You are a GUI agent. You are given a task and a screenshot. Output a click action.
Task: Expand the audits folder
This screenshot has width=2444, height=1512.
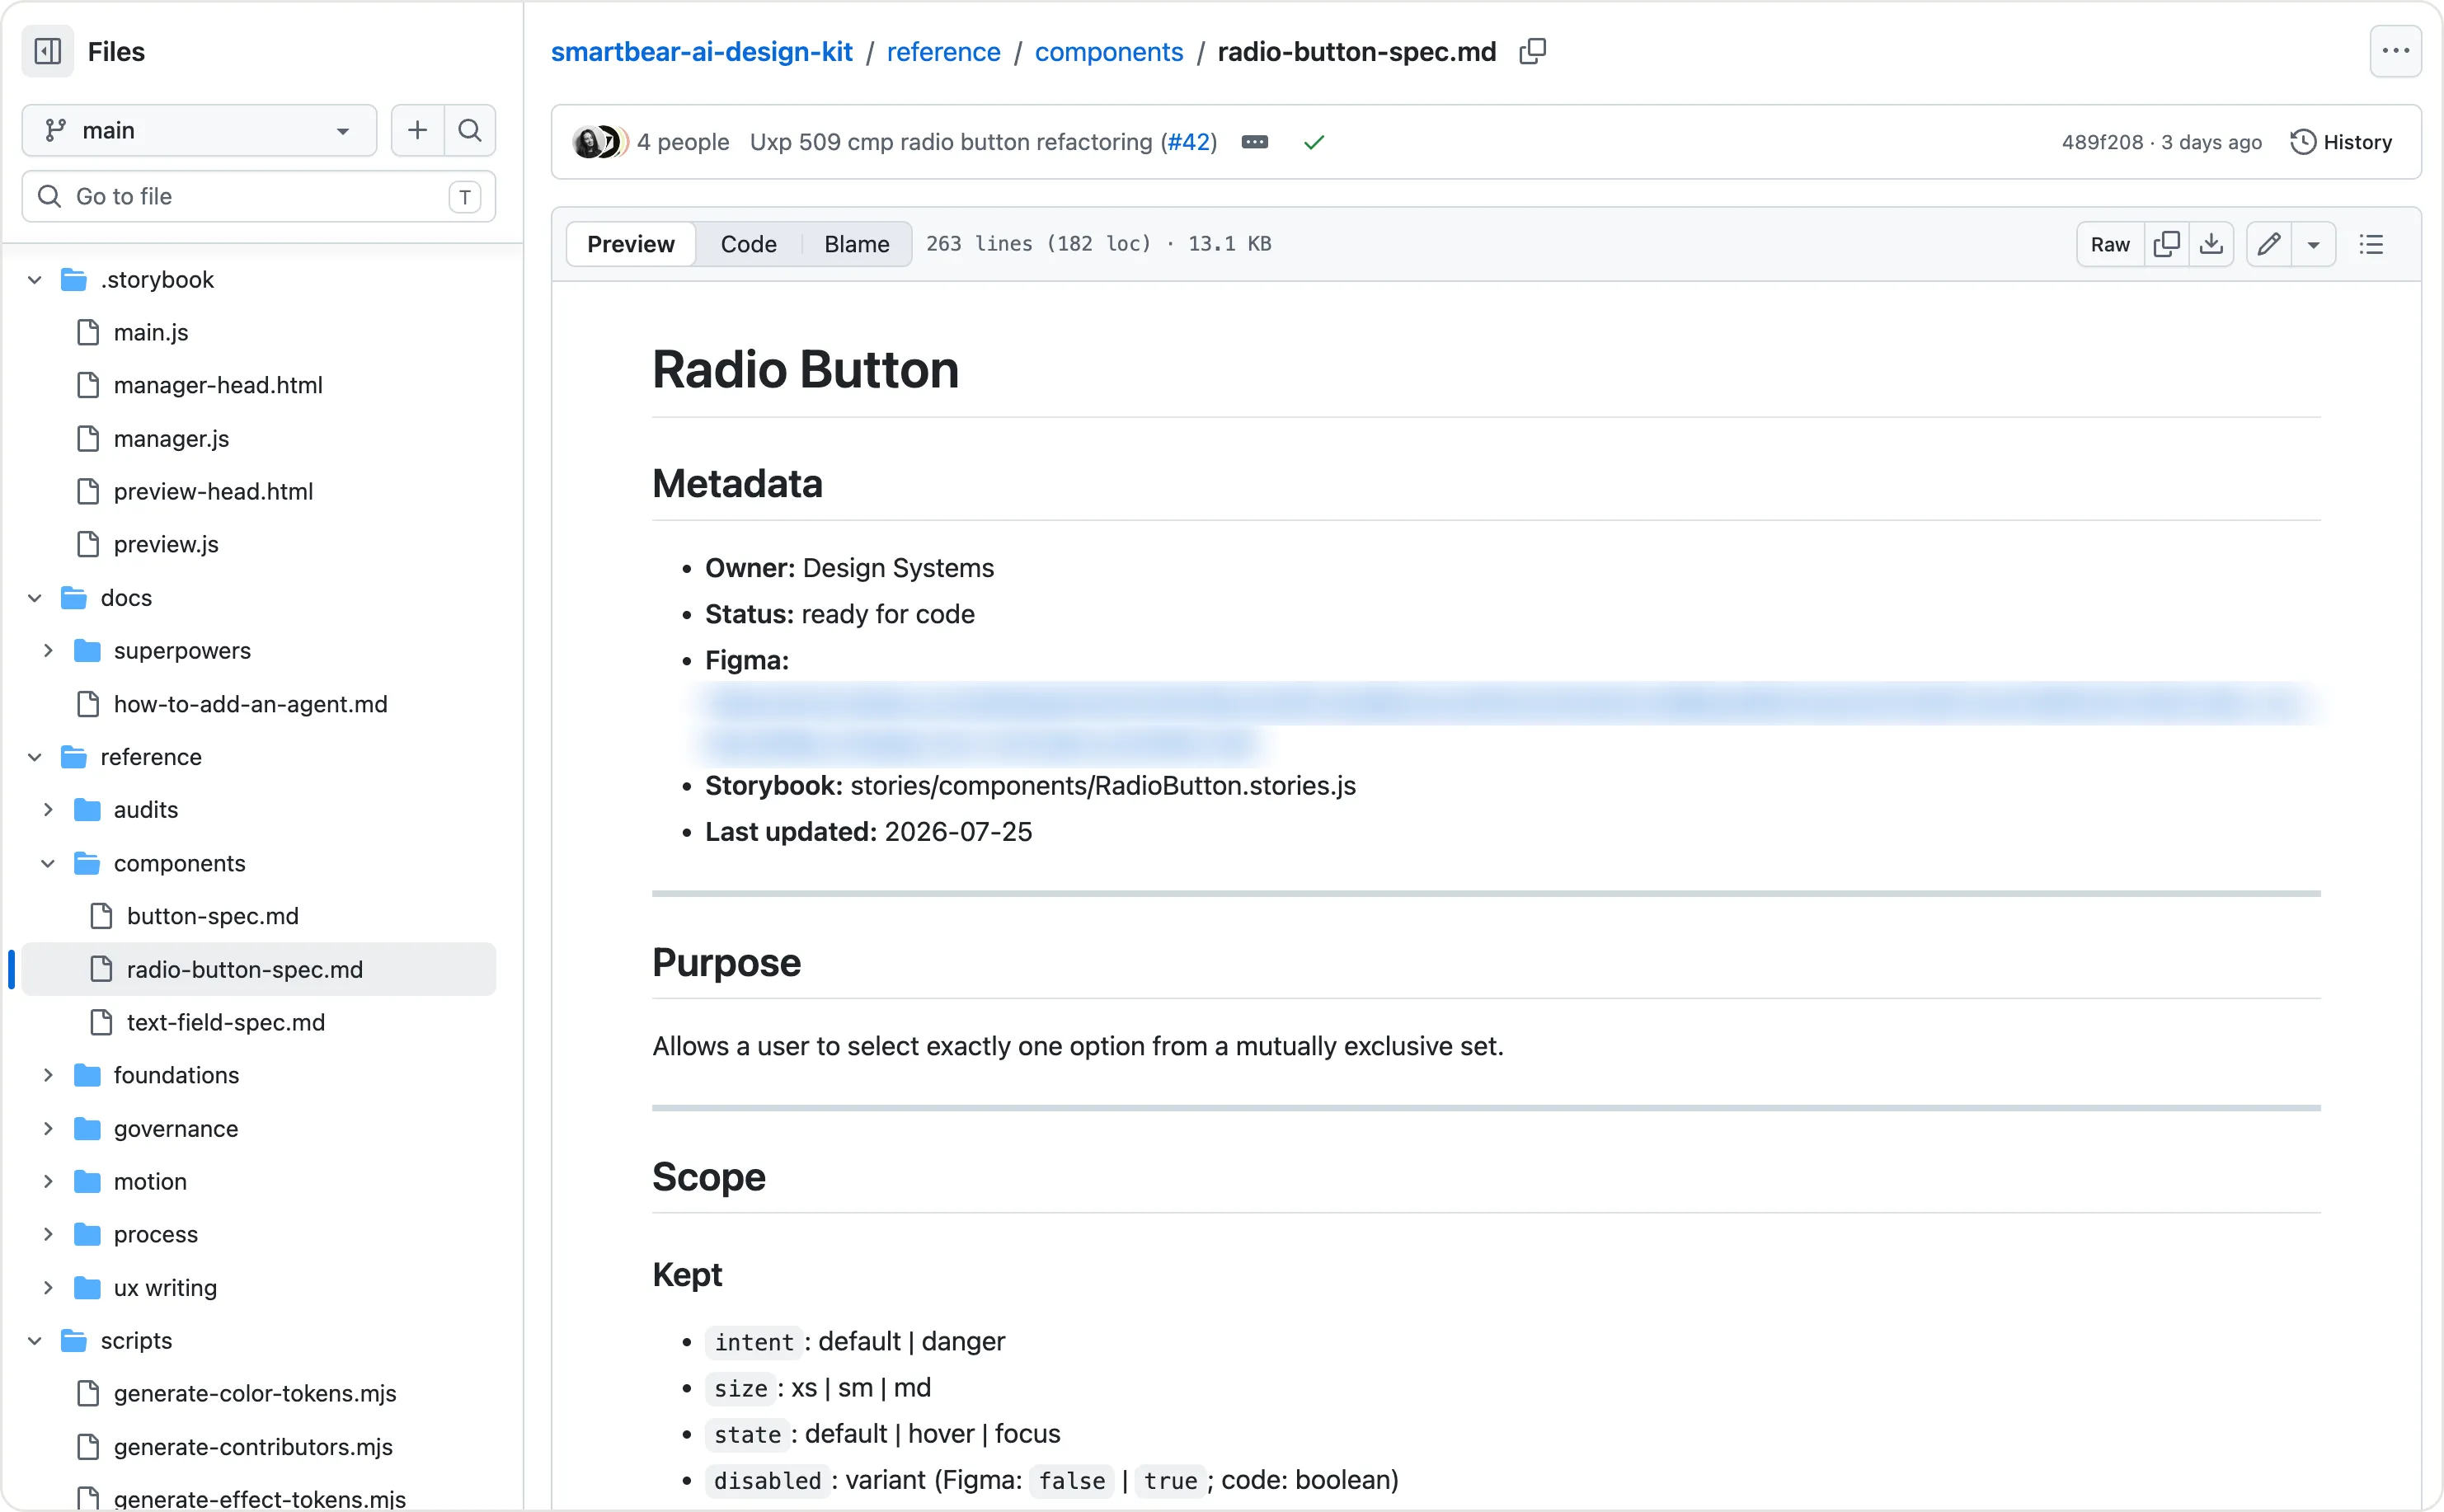[x=48, y=810]
